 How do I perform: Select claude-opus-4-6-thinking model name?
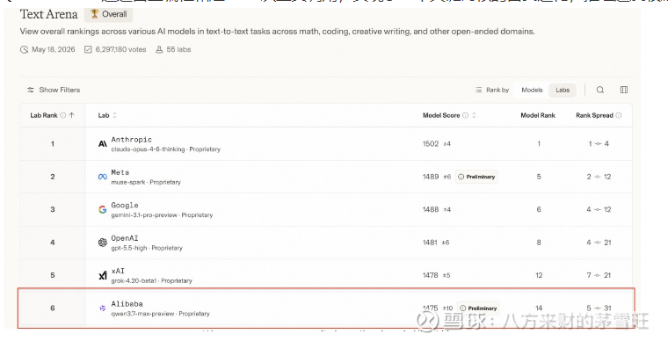(148, 149)
